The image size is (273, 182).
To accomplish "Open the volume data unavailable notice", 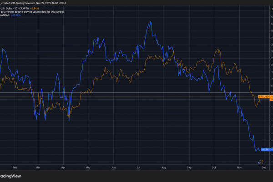I will click(x=32, y=11).
